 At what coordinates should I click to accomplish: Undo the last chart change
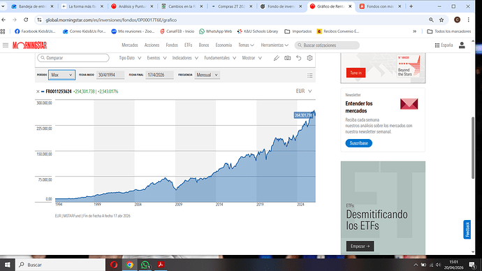(298, 58)
